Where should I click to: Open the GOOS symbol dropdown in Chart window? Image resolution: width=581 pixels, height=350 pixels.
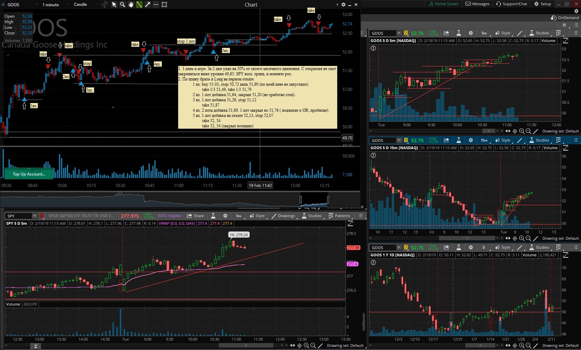23,5
